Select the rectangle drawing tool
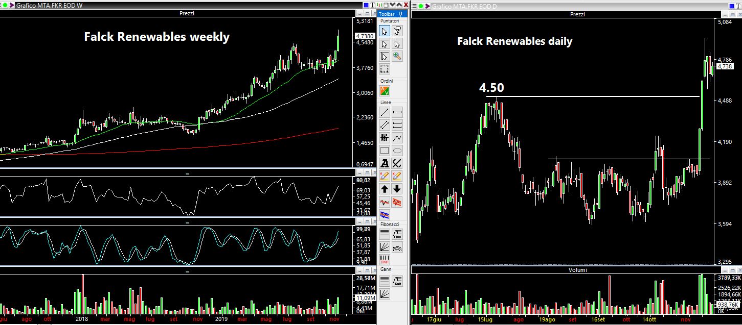The width and height of the screenshot is (742, 325). click(385, 151)
